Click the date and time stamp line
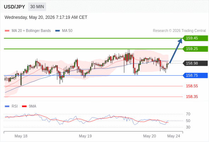Image resolution: width=209 pixels, height=142 pixels. point(46,17)
